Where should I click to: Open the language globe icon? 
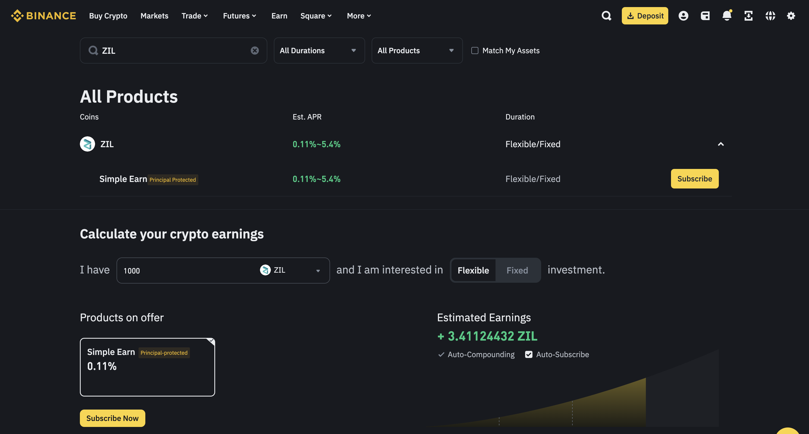770,16
